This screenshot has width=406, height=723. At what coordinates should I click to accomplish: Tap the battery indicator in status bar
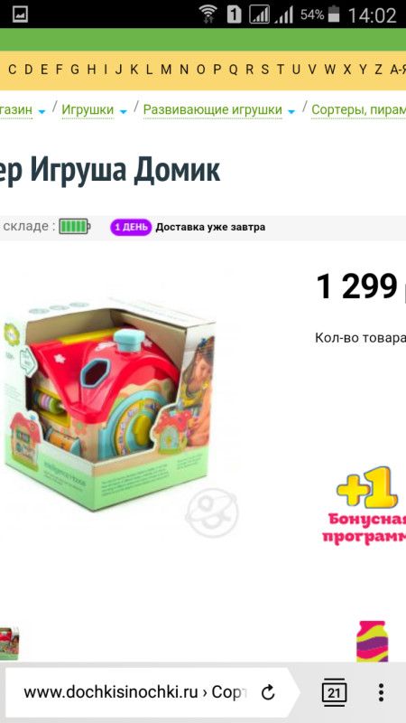(334, 14)
